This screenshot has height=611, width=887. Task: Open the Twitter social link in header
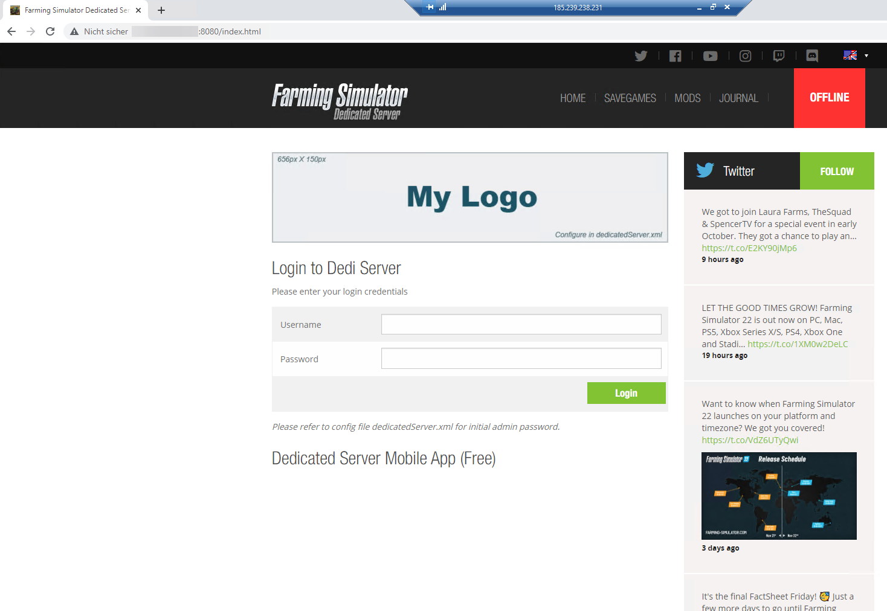tap(641, 56)
